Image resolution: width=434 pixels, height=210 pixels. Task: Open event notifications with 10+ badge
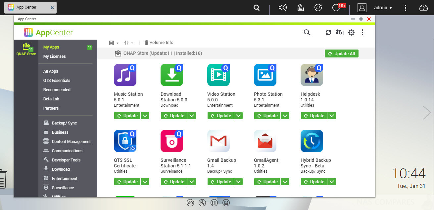[x=339, y=7]
